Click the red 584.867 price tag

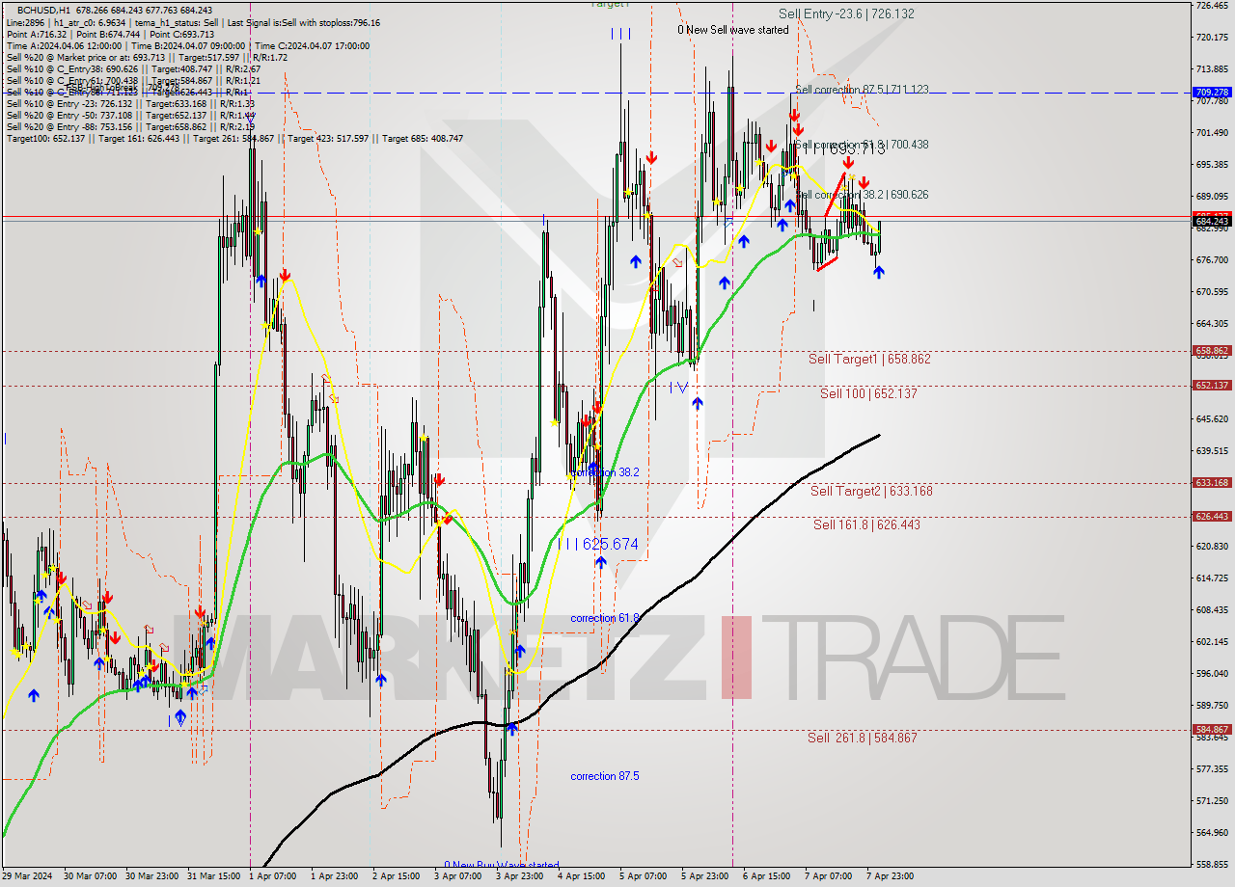pos(1212,729)
